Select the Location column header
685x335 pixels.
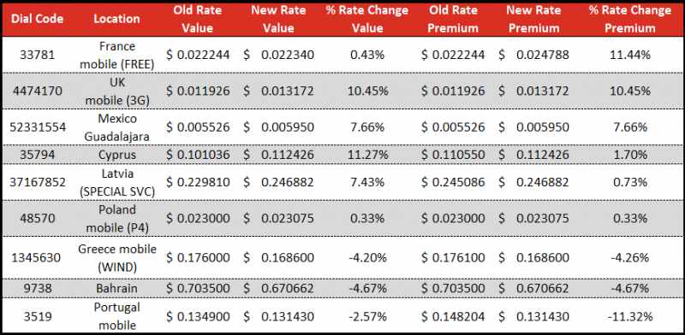coord(116,19)
